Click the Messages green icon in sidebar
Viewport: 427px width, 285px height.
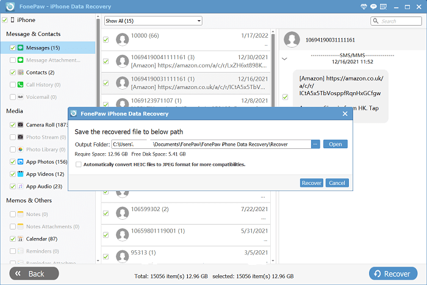click(20, 48)
